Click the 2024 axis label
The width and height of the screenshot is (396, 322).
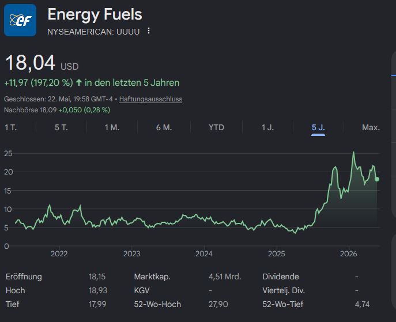pos(204,253)
